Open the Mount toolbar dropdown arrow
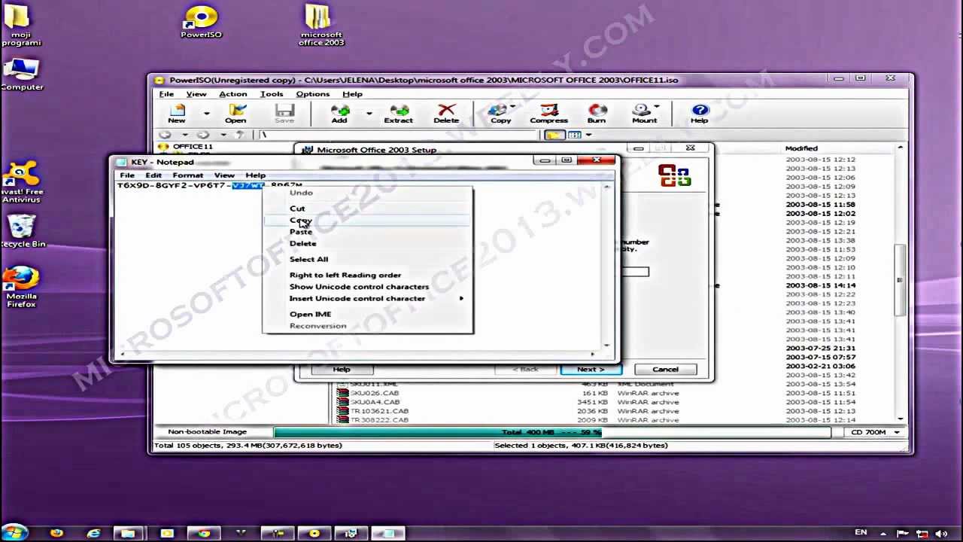Viewport: 963px width, 542px height. 657,108
